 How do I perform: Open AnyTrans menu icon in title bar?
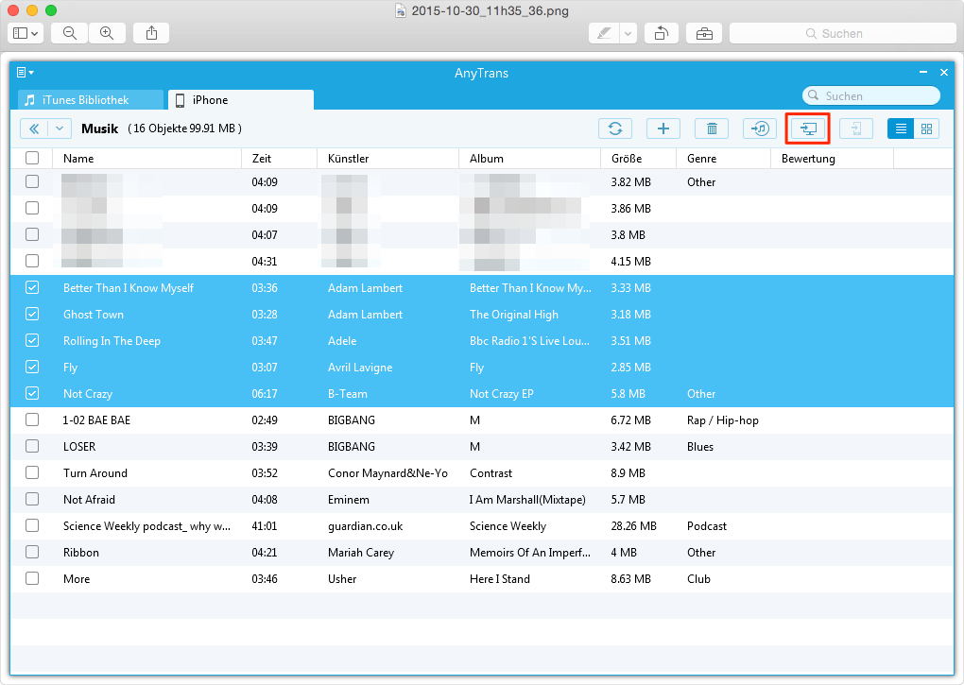[x=25, y=73]
